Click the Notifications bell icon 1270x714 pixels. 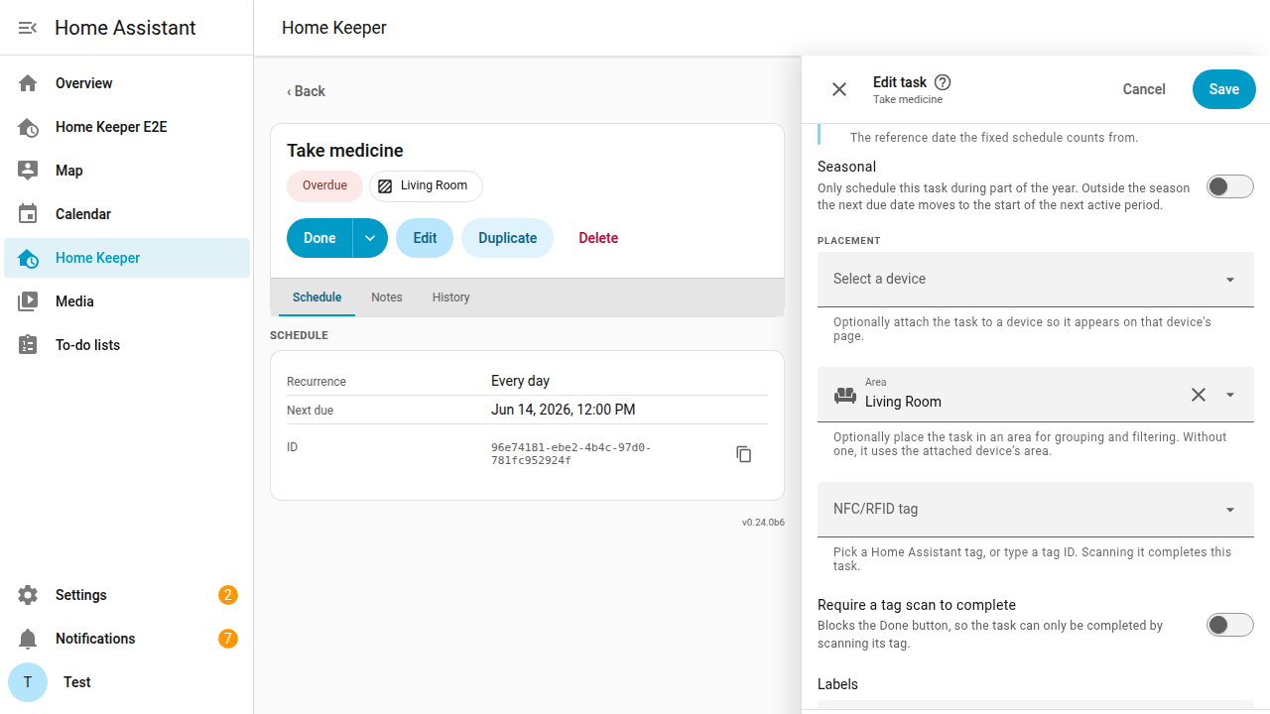[x=28, y=639]
